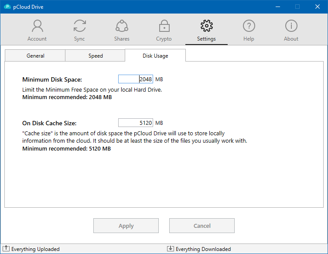This screenshot has height=254, width=328.
Task: Click the upload status icon
Action: 6,248
